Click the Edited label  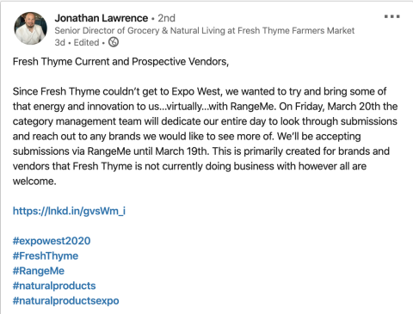coord(86,42)
